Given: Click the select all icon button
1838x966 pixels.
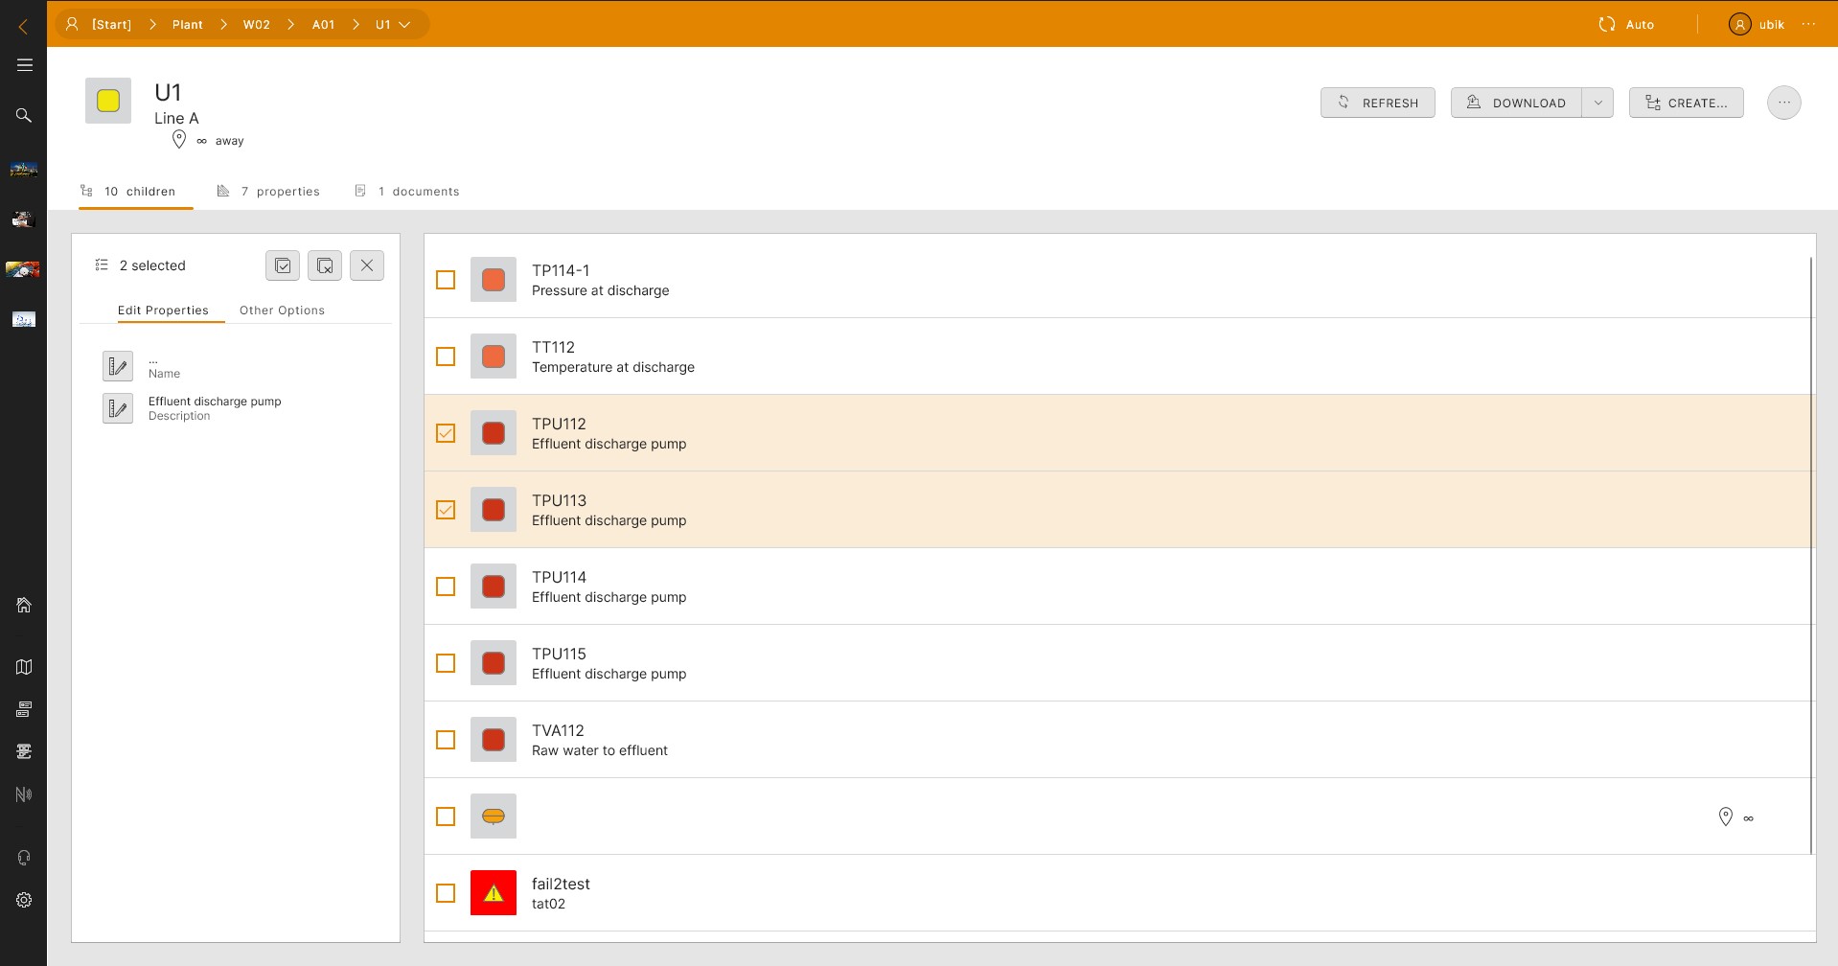Looking at the screenshot, I should [283, 265].
